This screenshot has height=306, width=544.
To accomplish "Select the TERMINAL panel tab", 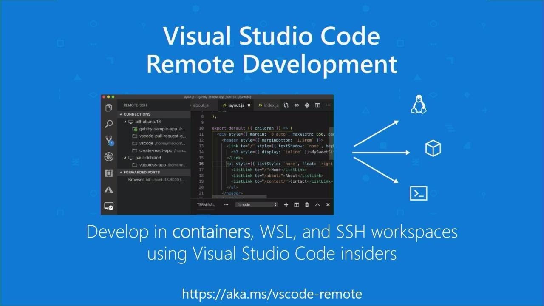I will click(x=206, y=205).
